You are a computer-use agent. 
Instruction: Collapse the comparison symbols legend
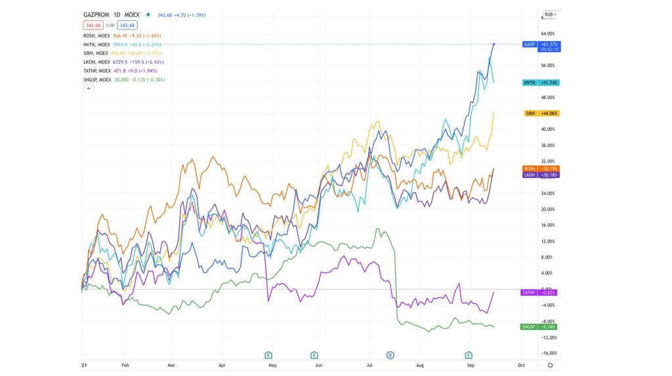89,88
